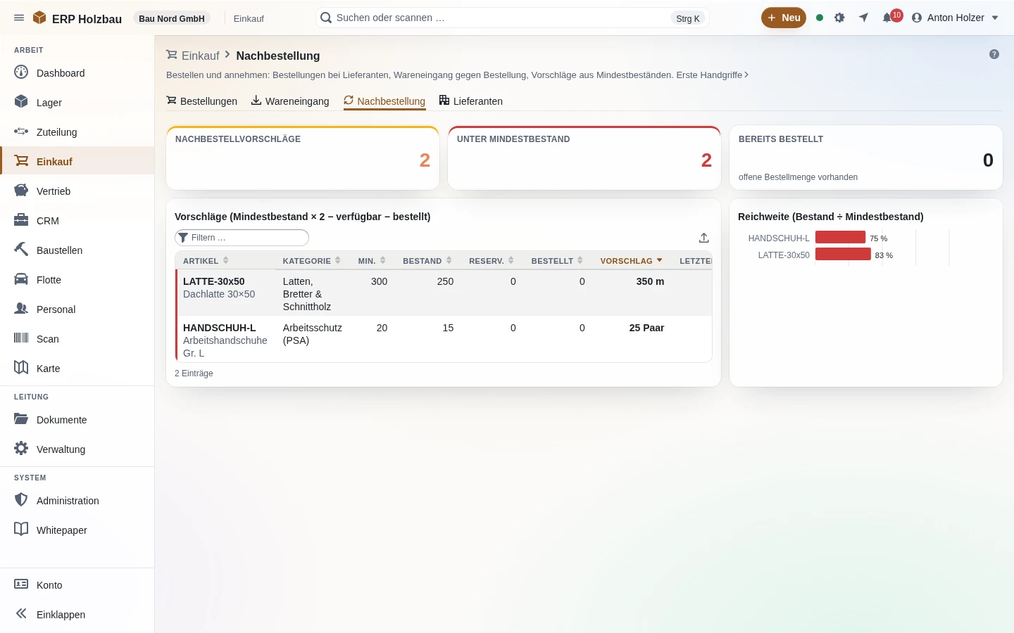Select the Nachbestellung tab

click(x=384, y=101)
